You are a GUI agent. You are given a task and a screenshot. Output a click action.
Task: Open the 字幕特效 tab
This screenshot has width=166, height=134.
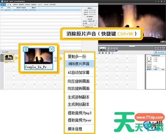(15, 5)
